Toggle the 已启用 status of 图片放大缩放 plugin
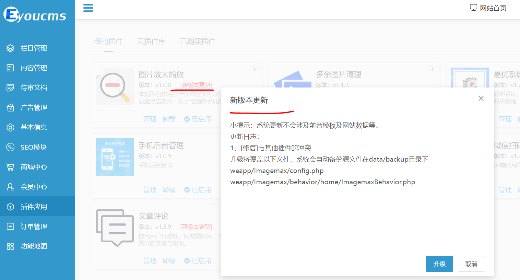This screenshot has height=280, width=520. pos(198,119)
